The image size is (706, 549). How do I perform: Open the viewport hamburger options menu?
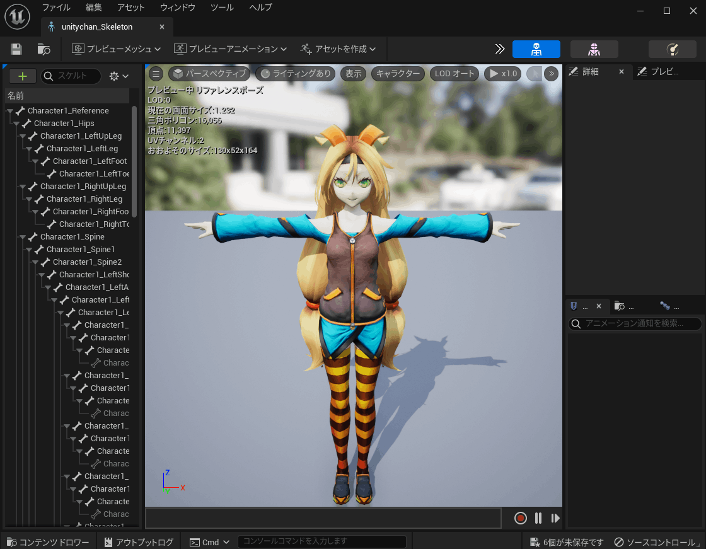(156, 74)
